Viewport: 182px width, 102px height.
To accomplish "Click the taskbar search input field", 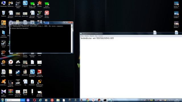I will pos(13,100).
